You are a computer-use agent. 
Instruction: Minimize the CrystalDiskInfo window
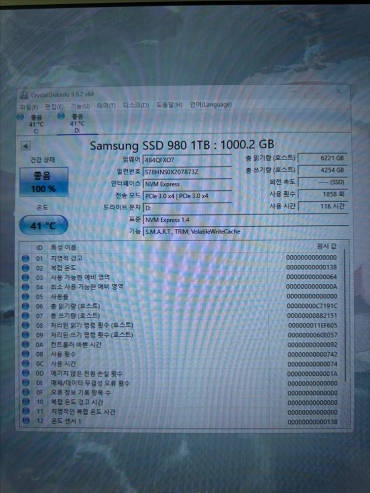(x=293, y=92)
